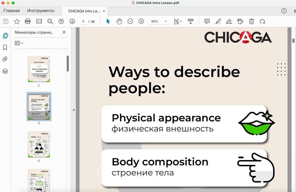The height and width of the screenshot is (192, 296).
Task: Click the Save file icon
Action: click(6, 21)
